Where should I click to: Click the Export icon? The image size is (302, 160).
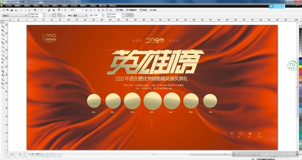click(x=54, y=10)
